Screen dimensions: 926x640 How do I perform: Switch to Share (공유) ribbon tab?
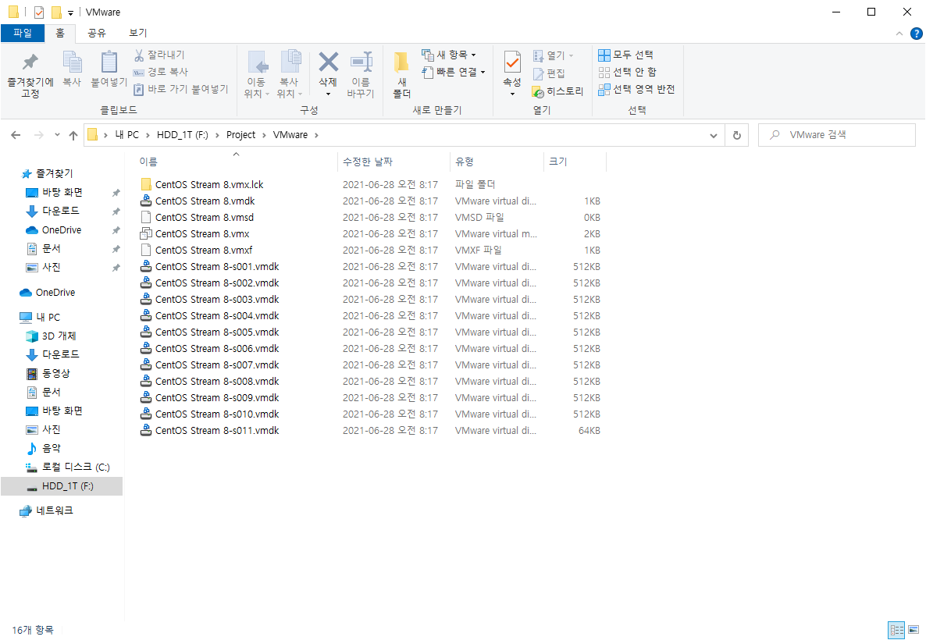(96, 33)
